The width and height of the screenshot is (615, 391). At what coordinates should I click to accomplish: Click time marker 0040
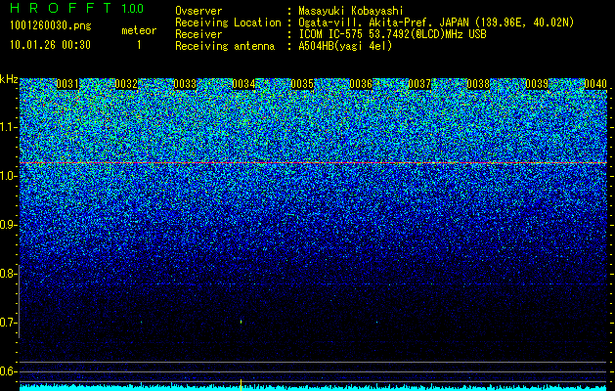pos(595,84)
